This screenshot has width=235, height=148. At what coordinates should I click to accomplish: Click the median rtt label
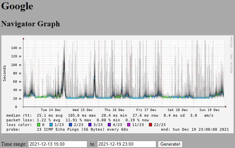click(x=19, y=115)
